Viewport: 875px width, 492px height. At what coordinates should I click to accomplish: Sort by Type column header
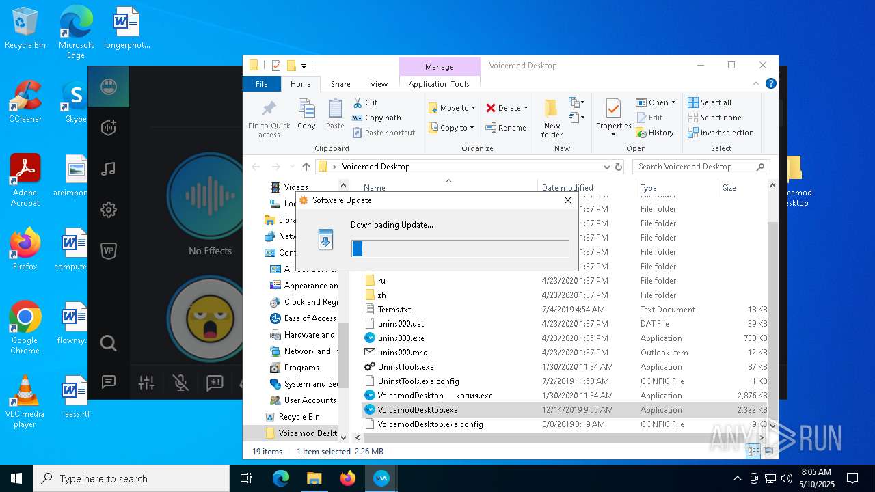676,187
